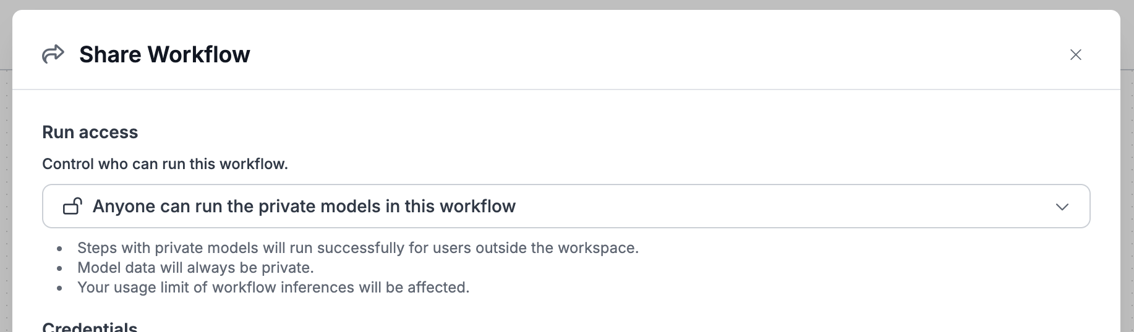Click the empty header area beside the title

point(618,54)
